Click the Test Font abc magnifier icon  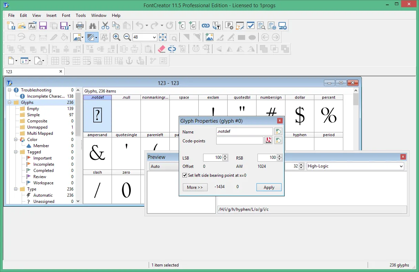click(261, 25)
